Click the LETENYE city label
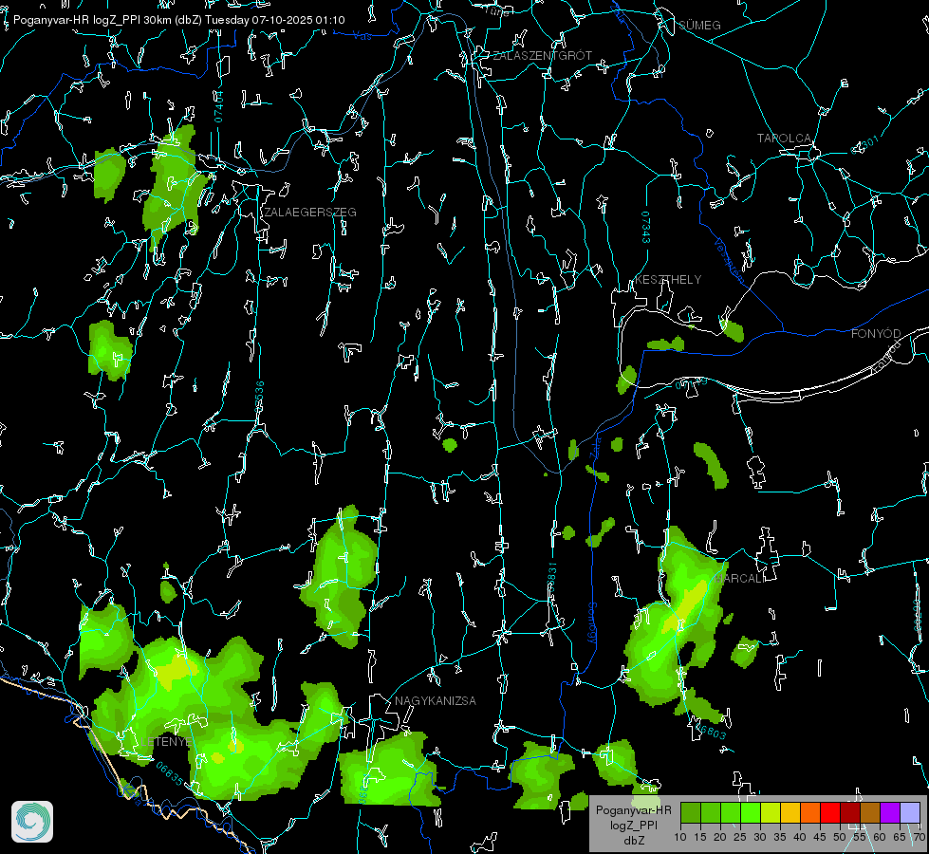 166,742
